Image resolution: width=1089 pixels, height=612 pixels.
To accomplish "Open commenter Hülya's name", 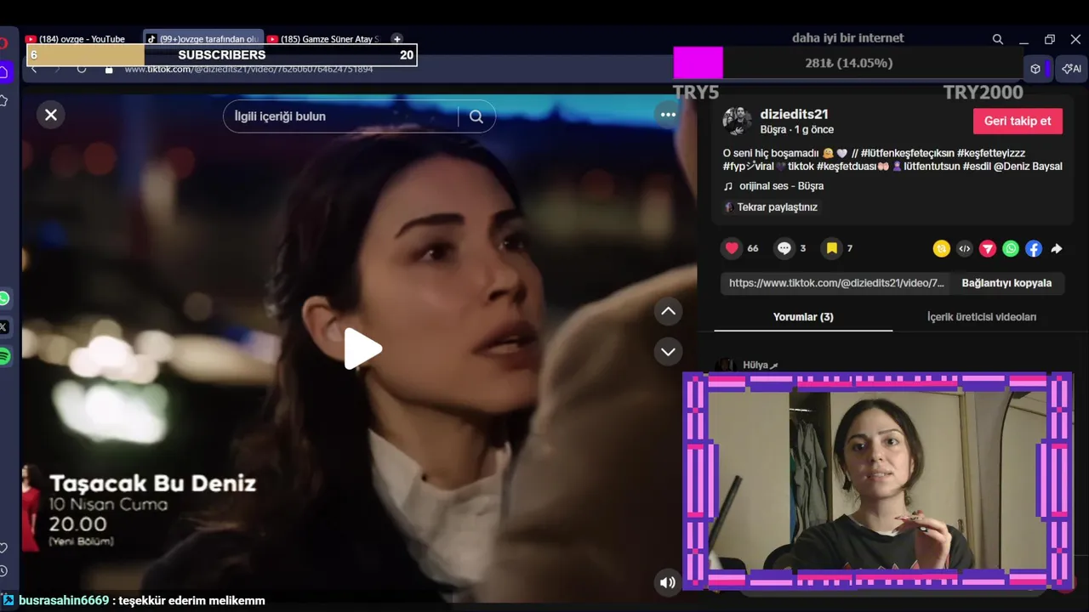I will [x=755, y=365].
